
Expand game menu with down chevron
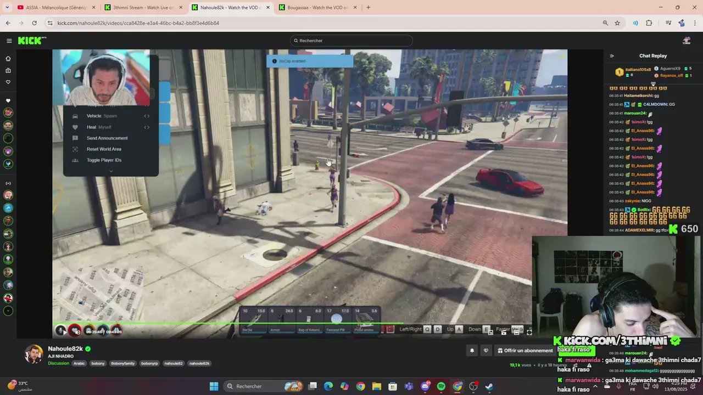pos(111,171)
